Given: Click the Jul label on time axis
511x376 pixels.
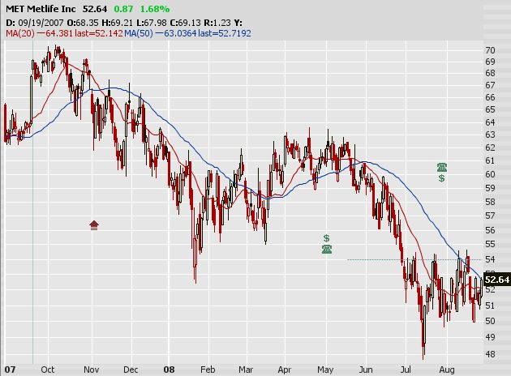Looking at the screenshot, I should click(406, 370).
